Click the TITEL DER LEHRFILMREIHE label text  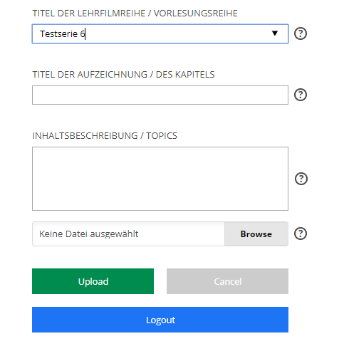point(89,14)
